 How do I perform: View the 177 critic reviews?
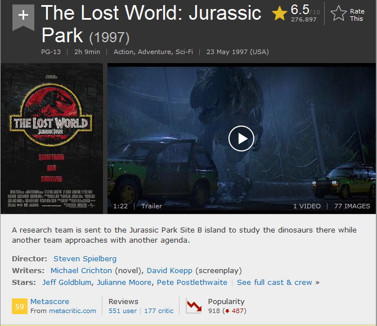[x=159, y=311]
